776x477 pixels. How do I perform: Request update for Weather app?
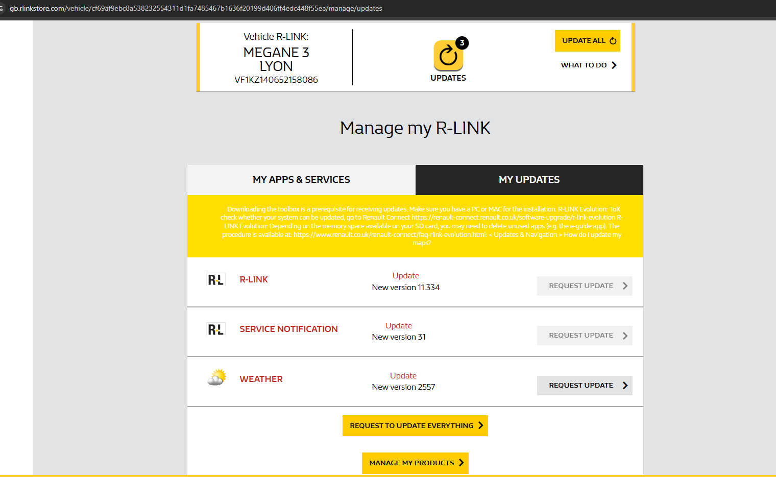click(x=584, y=386)
